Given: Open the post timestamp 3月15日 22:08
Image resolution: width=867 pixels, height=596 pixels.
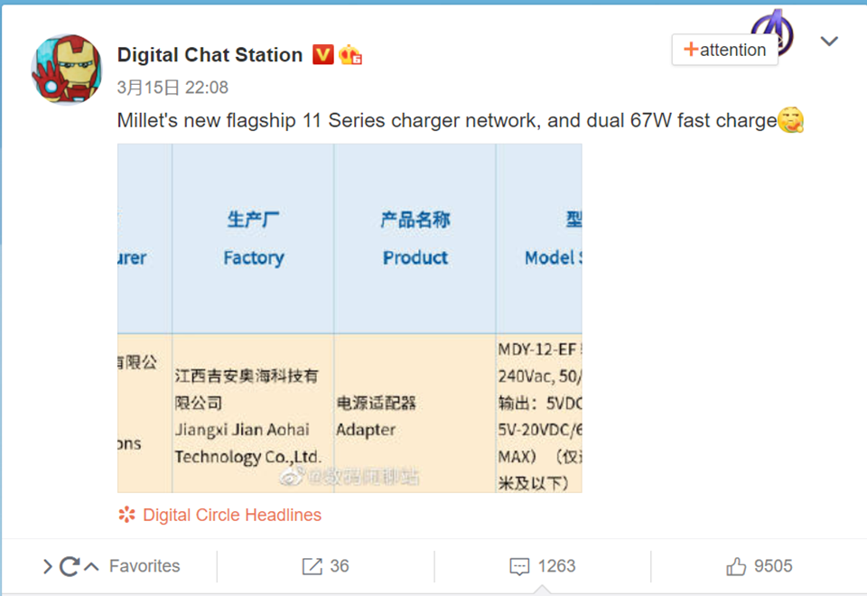Looking at the screenshot, I should click(x=172, y=88).
